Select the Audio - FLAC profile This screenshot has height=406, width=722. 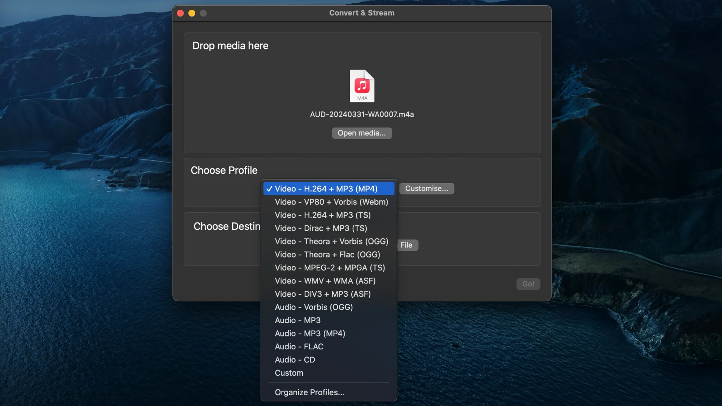299,347
